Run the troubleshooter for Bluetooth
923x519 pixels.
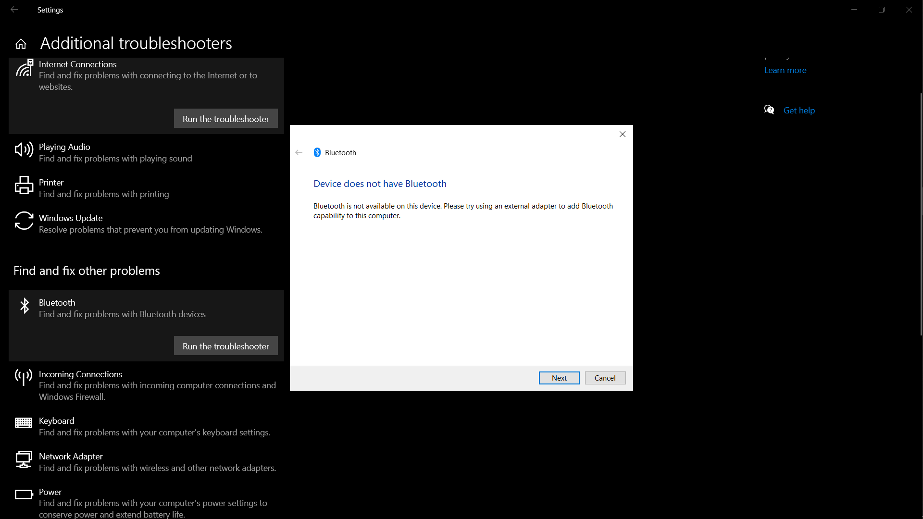coord(226,346)
